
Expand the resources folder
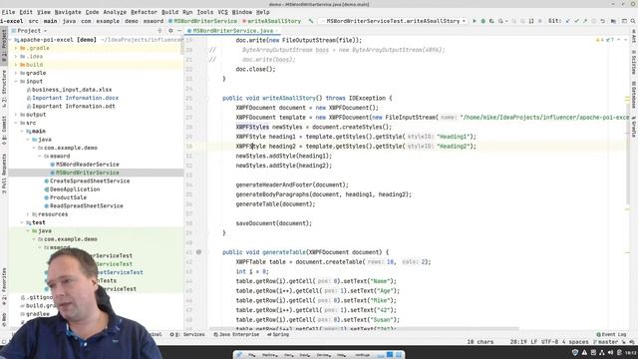pyautogui.click(x=28, y=214)
